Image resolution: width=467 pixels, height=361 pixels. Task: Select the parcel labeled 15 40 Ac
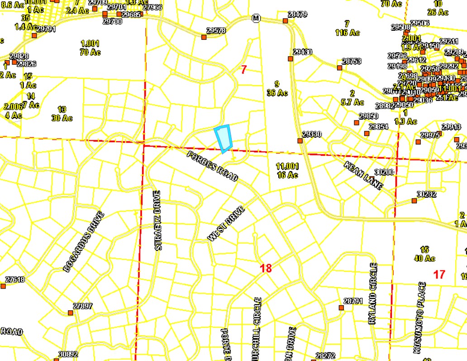pyautogui.click(x=424, y=254)
